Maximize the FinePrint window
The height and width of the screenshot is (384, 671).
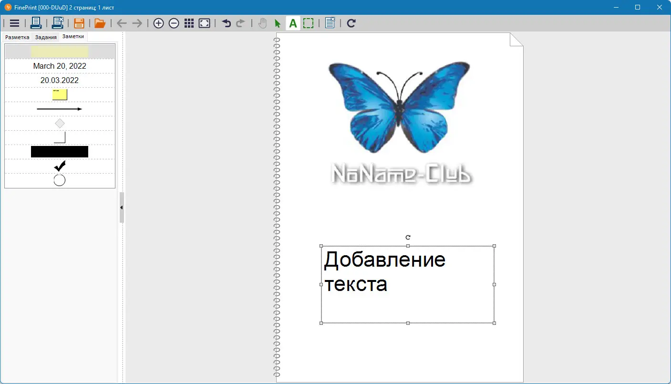pos(638,7)
